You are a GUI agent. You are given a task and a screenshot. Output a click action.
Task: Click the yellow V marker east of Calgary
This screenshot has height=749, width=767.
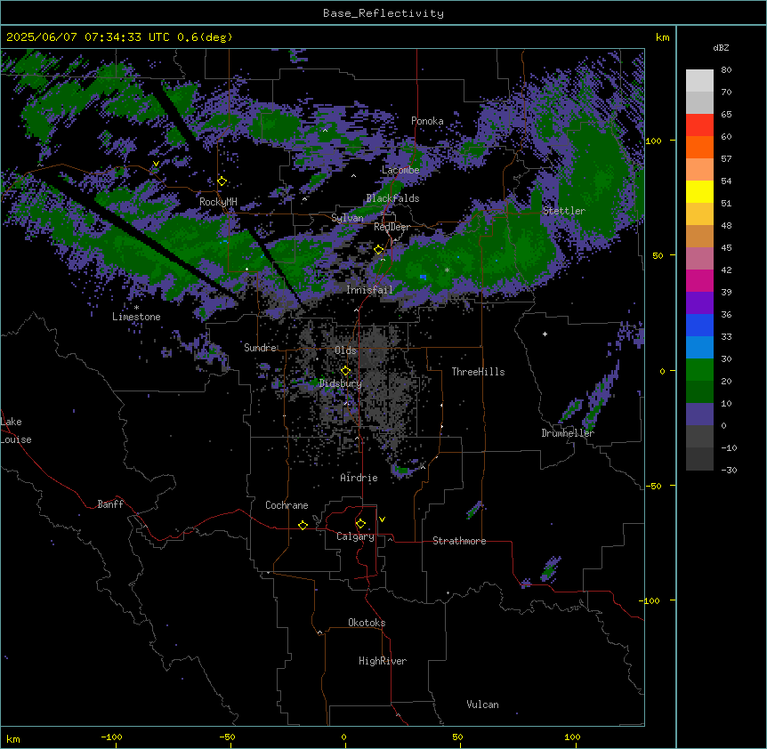click(x=382, y=519)
